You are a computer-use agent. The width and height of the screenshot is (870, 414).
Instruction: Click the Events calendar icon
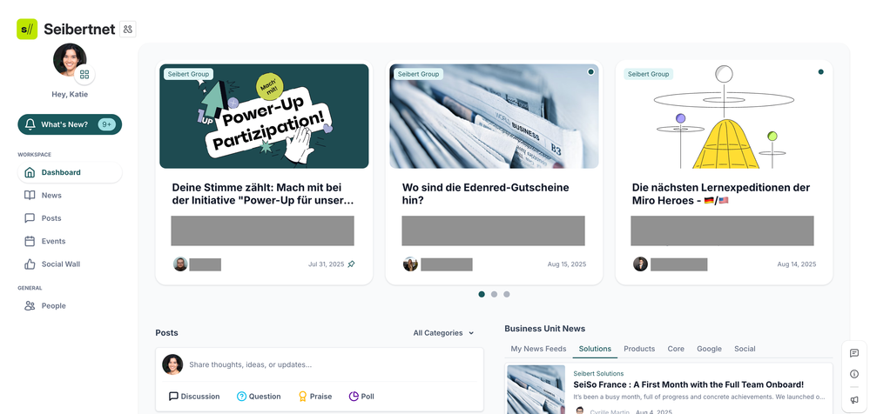click(x=30, y=241)
